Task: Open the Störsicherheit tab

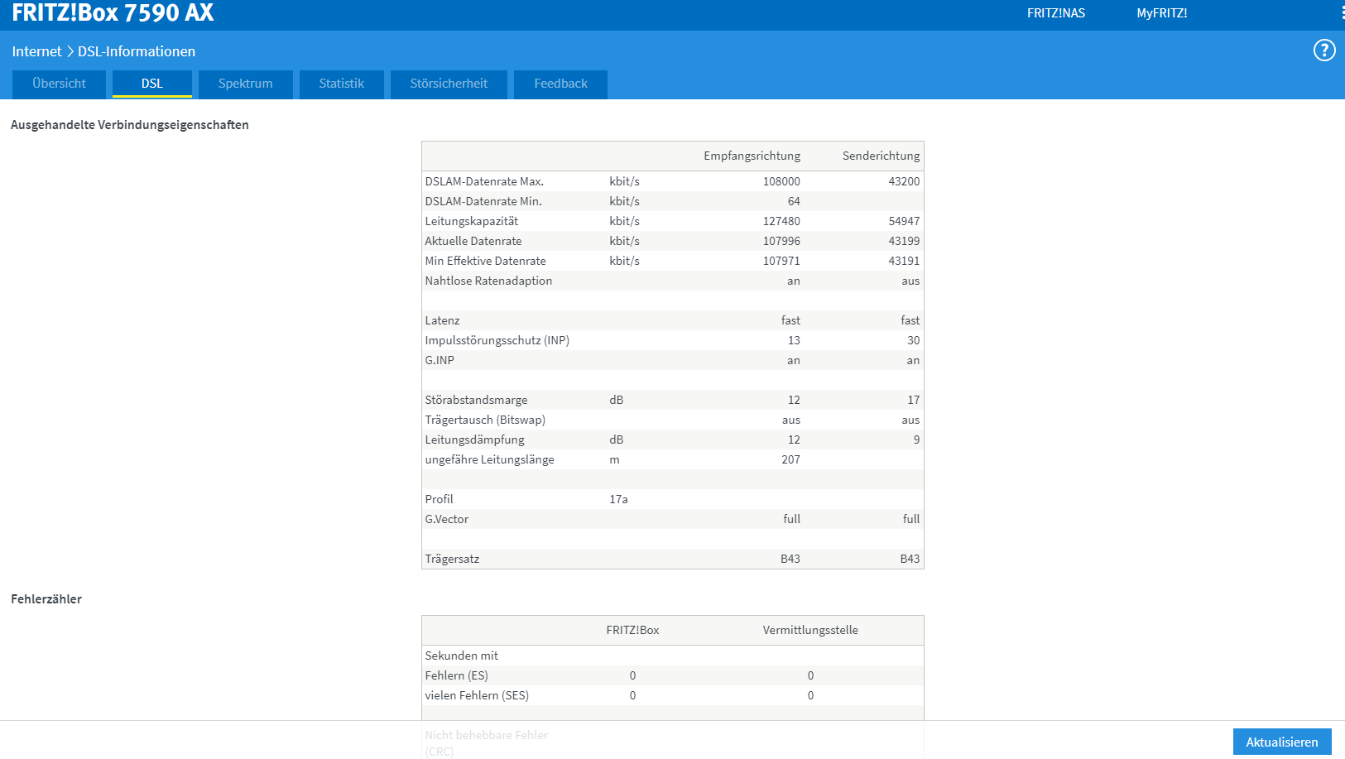Action: 449,84
